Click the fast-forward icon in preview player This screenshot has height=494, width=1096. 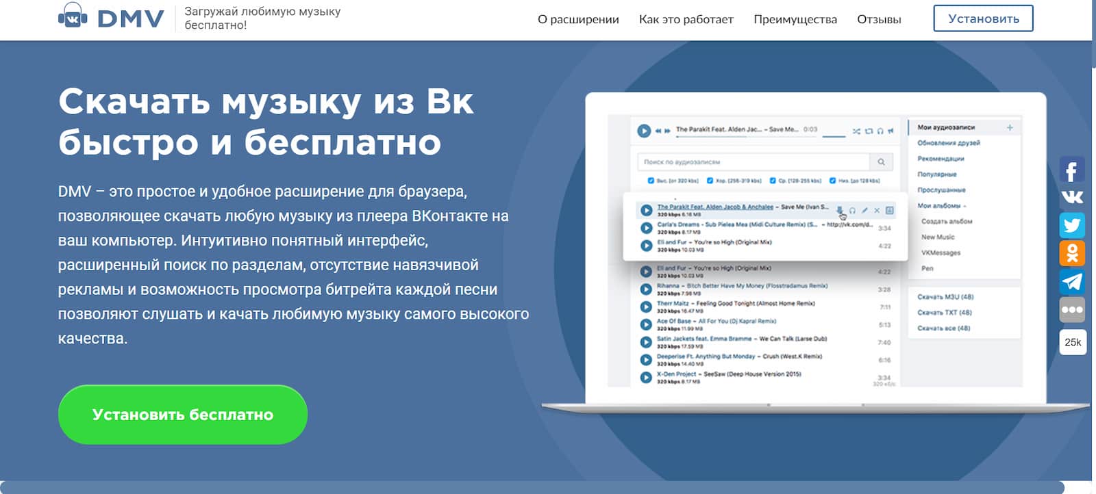[667, 130]
